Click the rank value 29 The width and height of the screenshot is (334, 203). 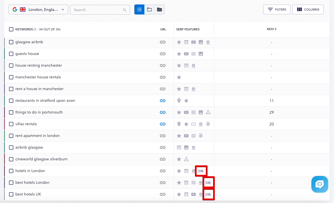(272, 112)
